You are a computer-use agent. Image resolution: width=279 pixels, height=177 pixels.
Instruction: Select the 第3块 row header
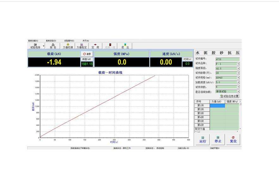point(202,113)
